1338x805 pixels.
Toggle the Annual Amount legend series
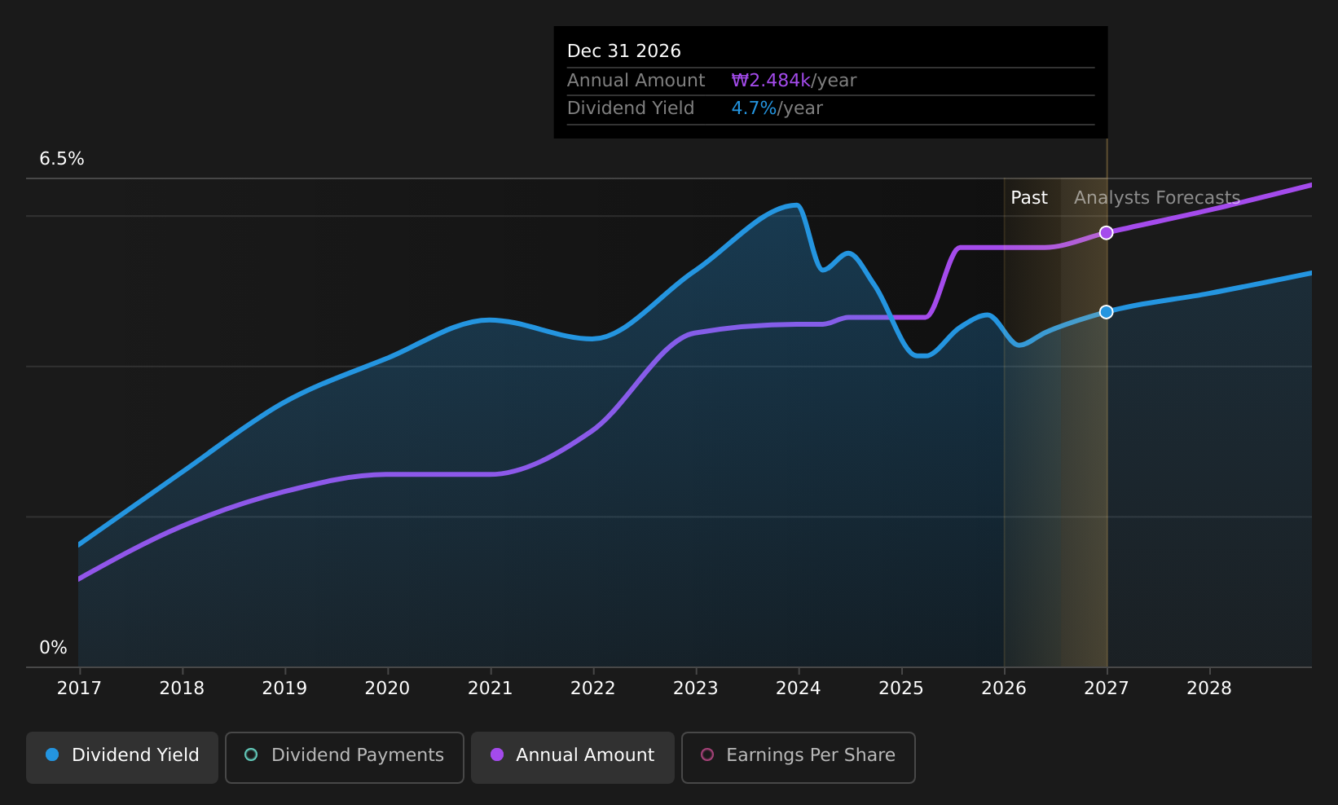pos(573,757)
